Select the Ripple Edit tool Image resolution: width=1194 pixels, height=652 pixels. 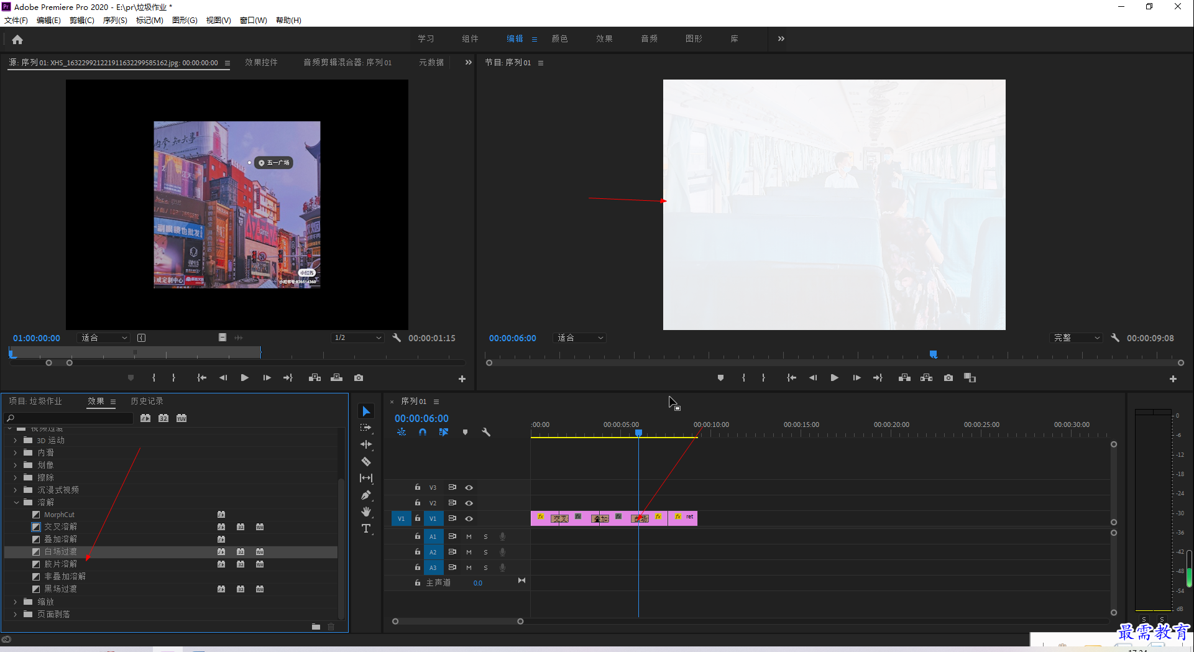tap(366, 444)
